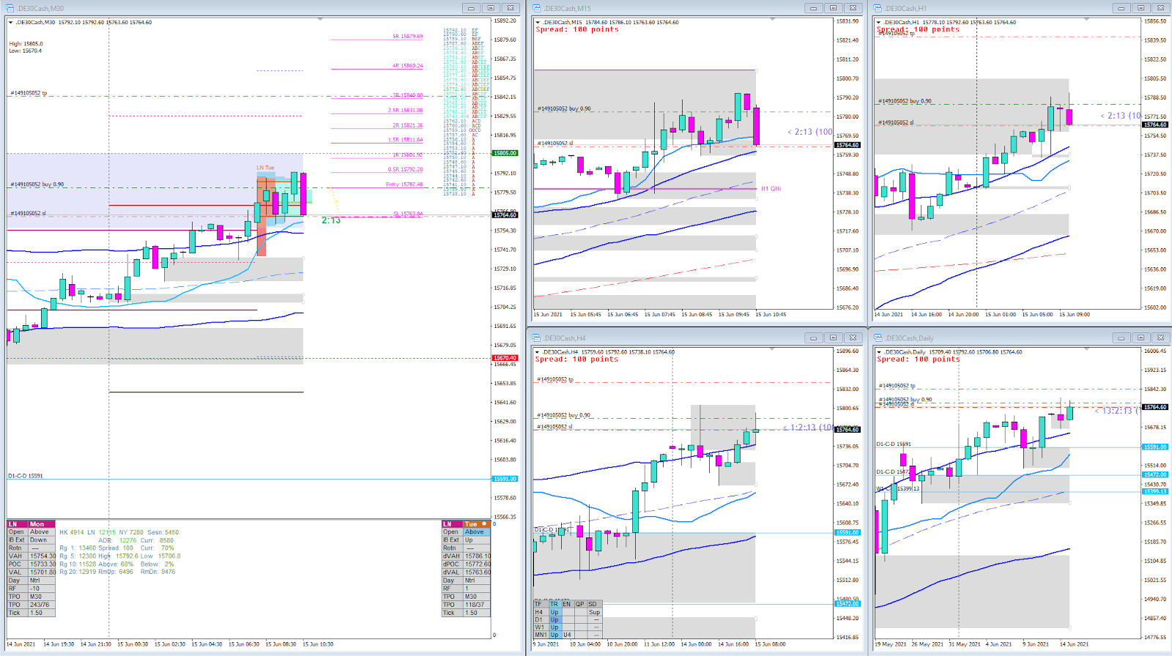The image size is (1172, 656).
Task: Click the orange dot next to Tue header
Action: [x=484, y=524]
